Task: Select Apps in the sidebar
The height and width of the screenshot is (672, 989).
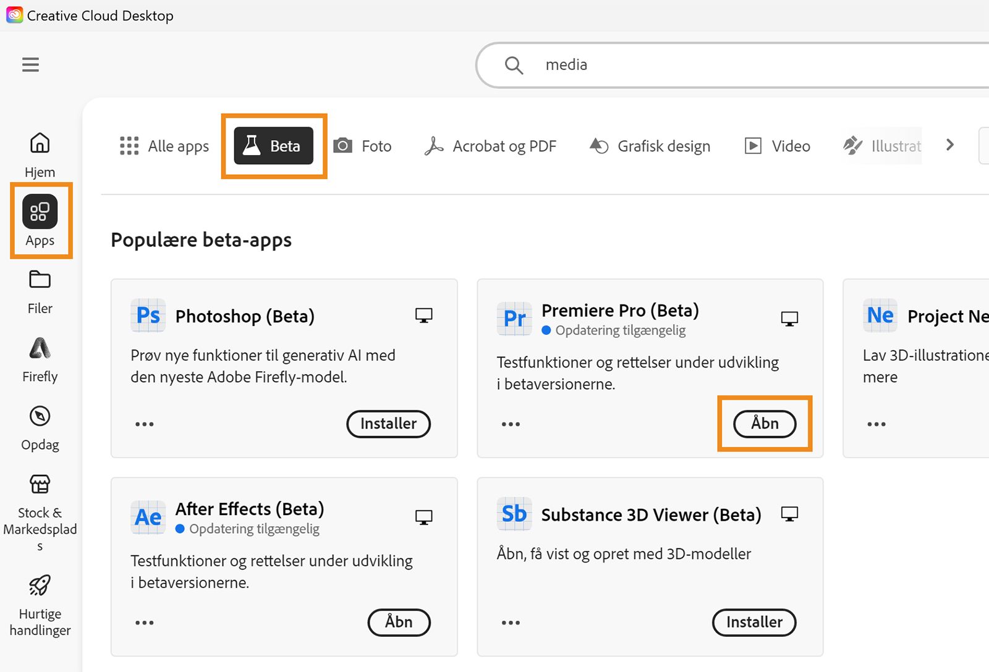Action: click(x=40, y=220)
